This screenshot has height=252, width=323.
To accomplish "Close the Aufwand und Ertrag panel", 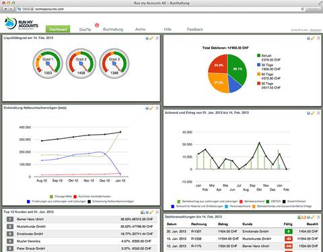I will (318, 113).
